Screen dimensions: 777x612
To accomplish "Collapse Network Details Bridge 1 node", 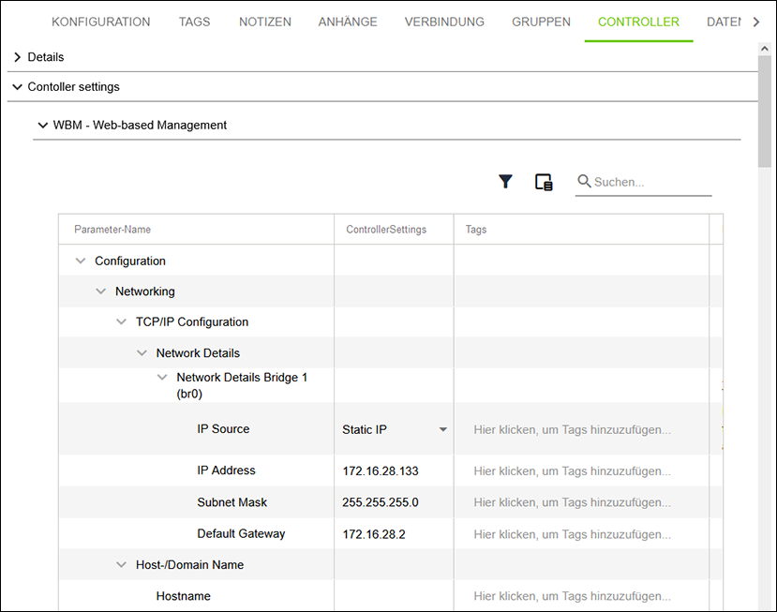I will coord(162,378).
